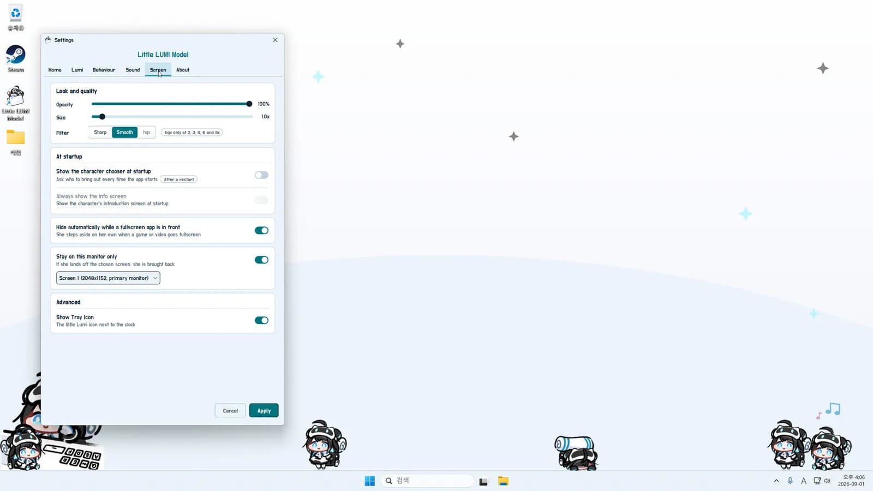Image resolution: width=873 pixels, height=491 pixels.
Task: Click the opacity value '100%'
Action: click(x=264, y=104)
